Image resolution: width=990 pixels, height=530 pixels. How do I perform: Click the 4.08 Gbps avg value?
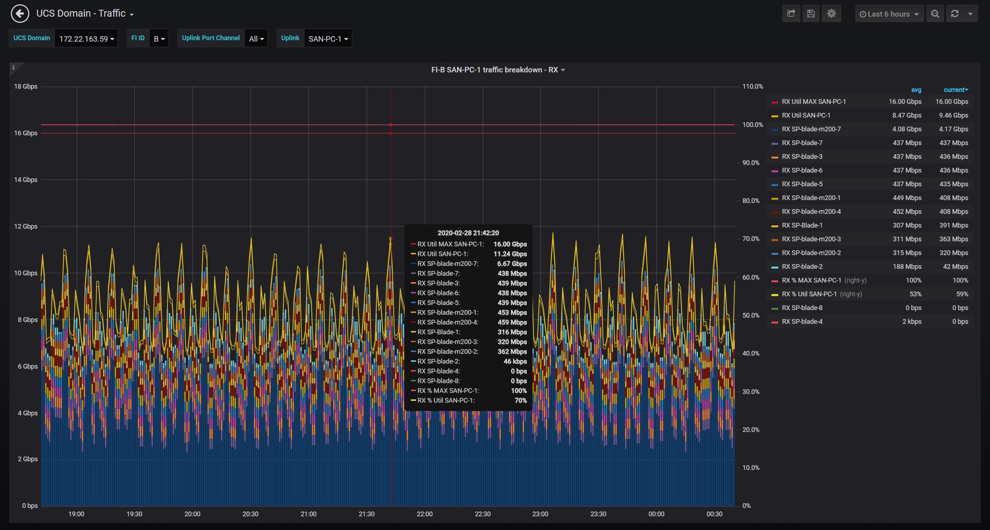click(x=906, y=129)
